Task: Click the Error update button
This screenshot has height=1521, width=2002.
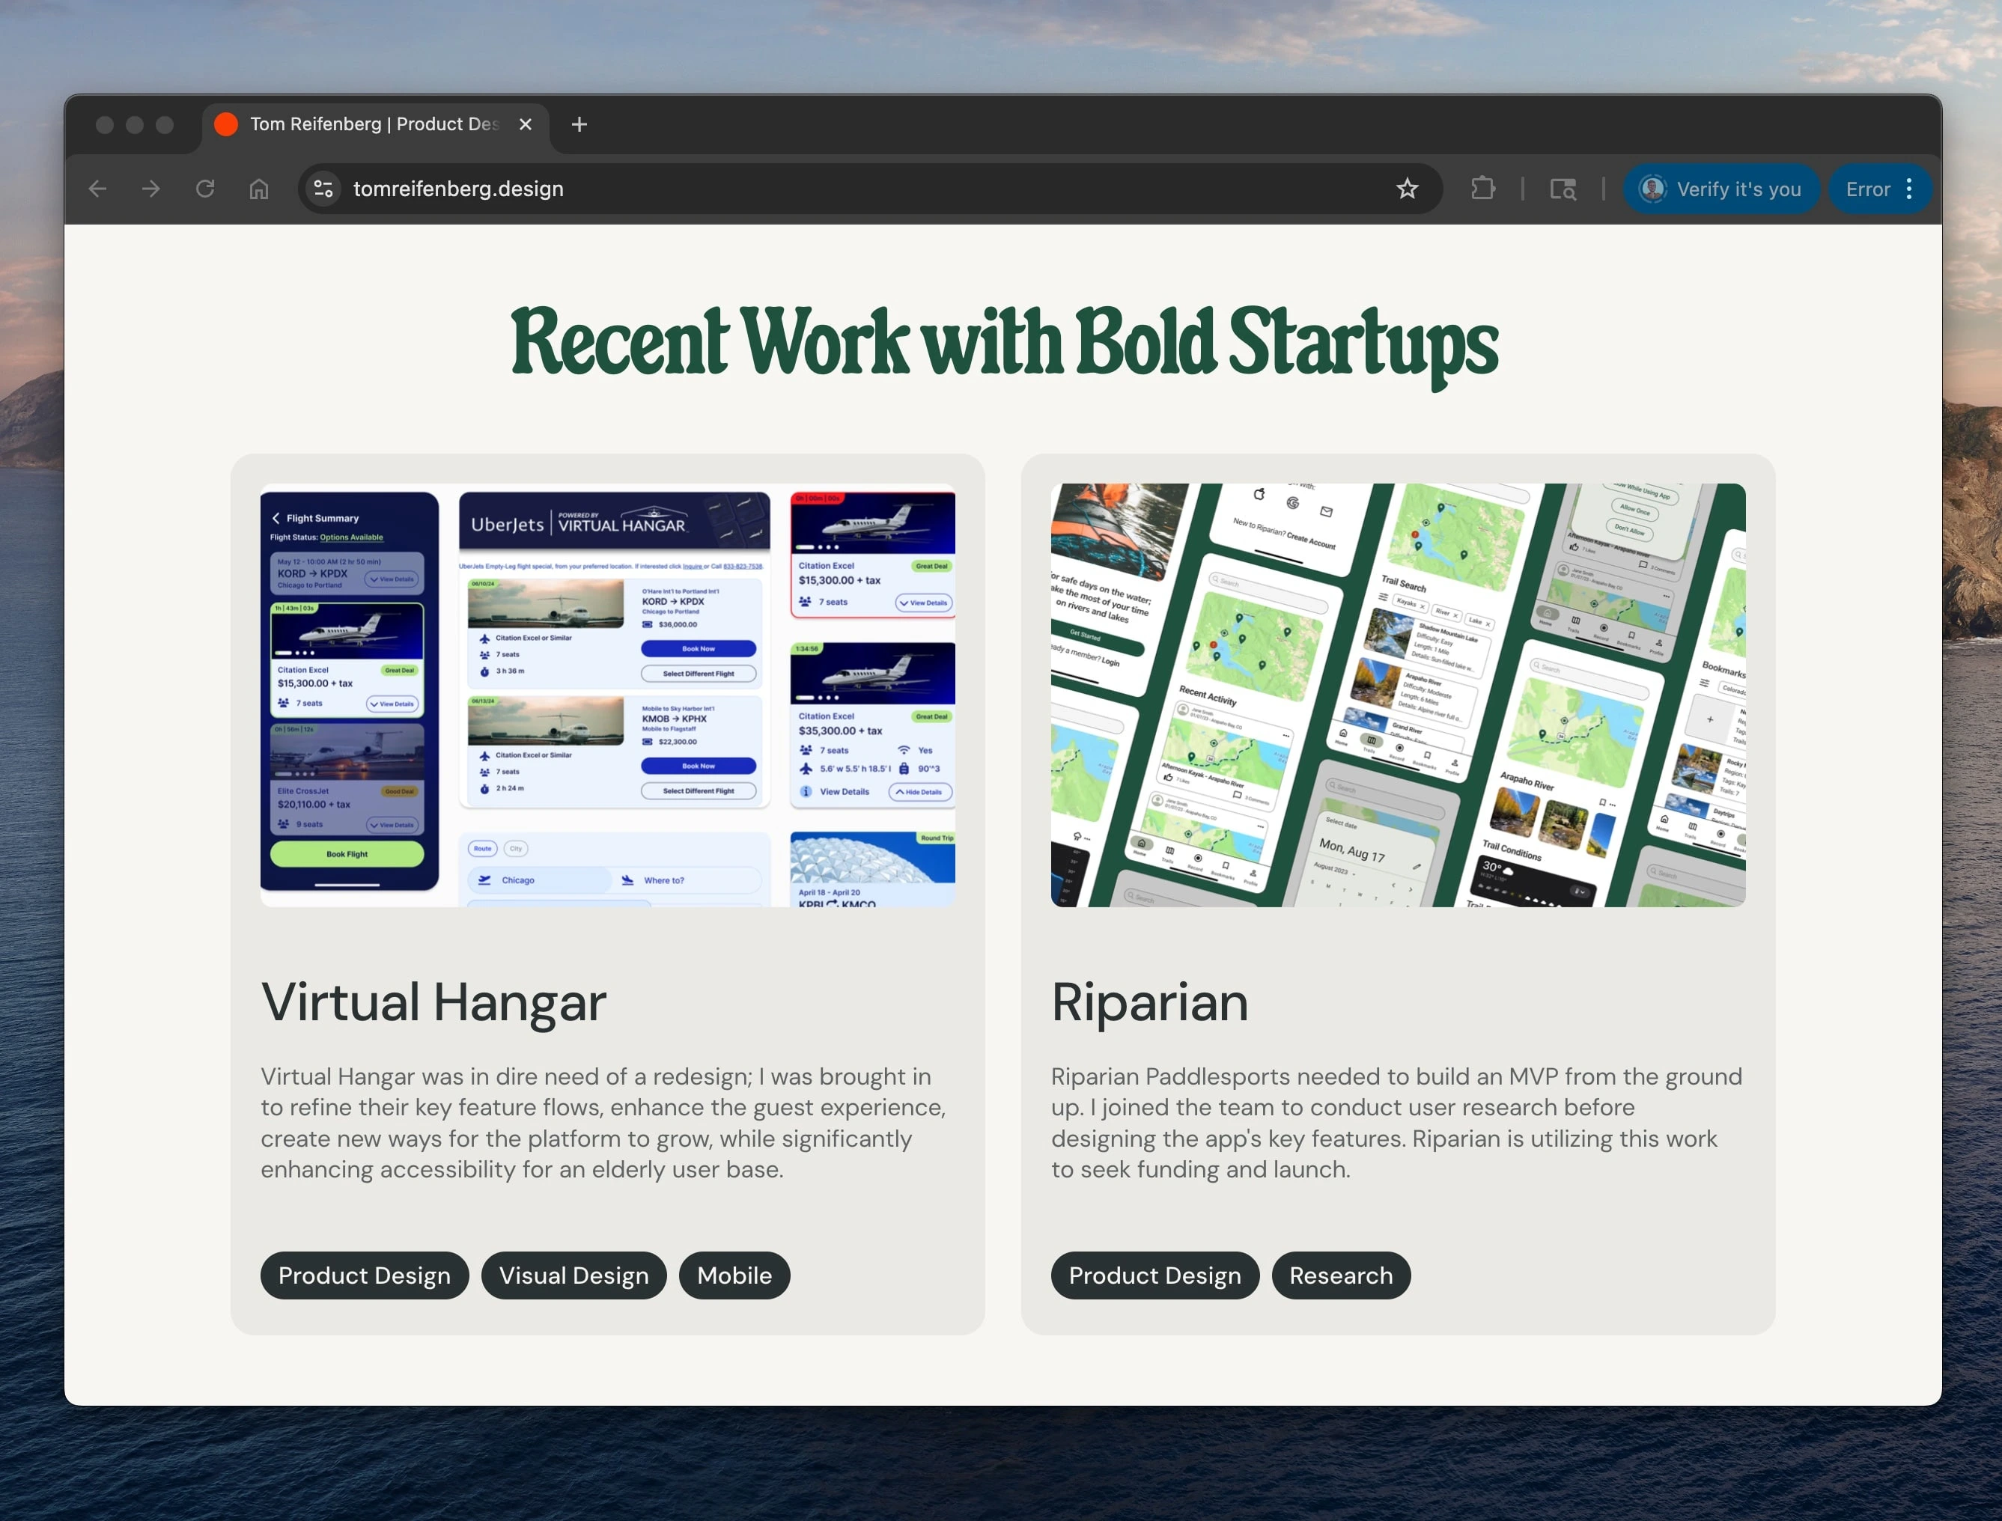Action: click(x=1867, y=189)
